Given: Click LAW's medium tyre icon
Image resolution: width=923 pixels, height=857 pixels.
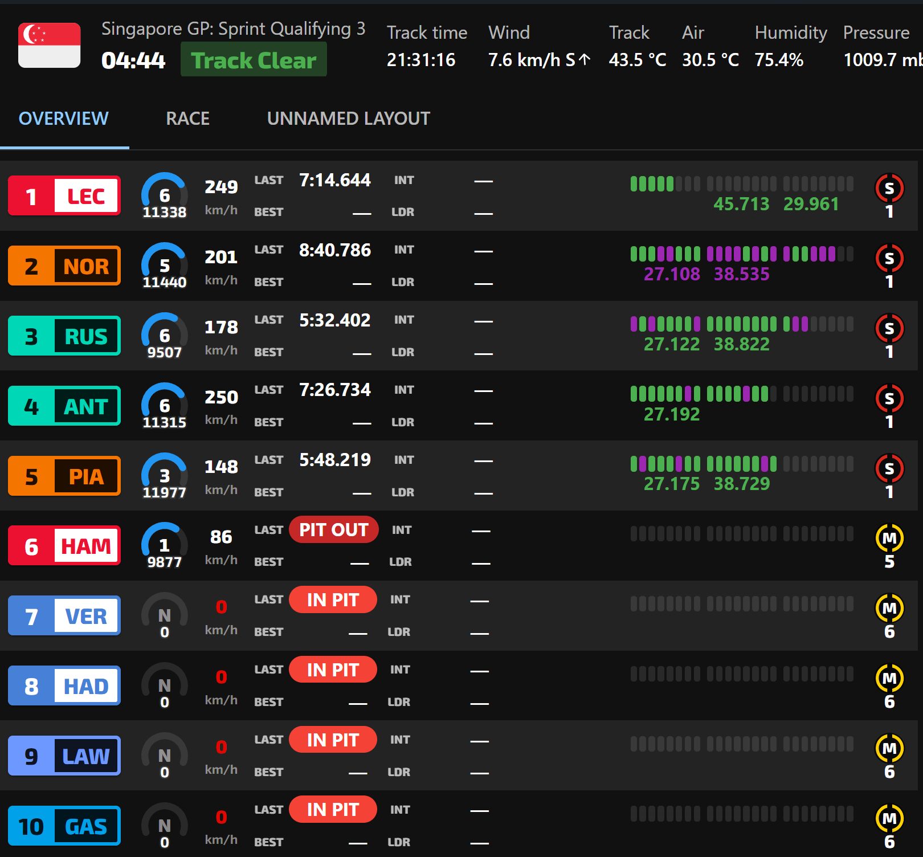Looking at the screenshot, I should [x=889, y=748].
